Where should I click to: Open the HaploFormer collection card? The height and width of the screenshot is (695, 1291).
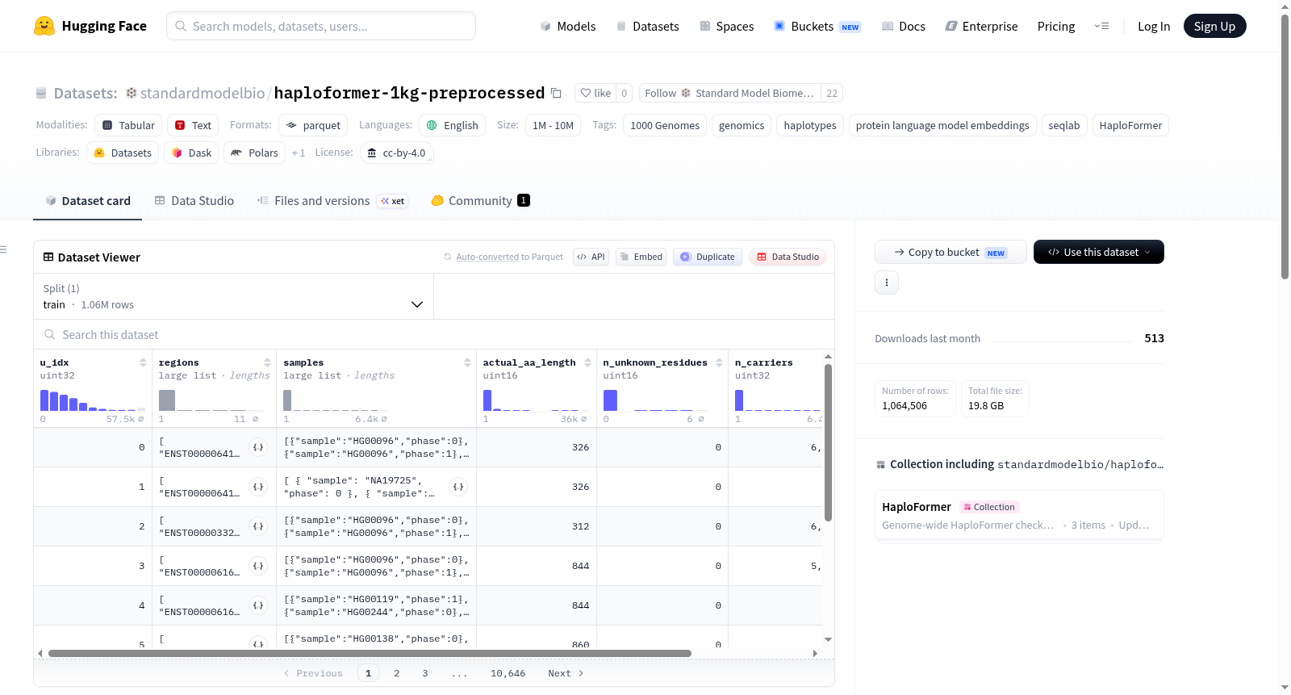1019,516
